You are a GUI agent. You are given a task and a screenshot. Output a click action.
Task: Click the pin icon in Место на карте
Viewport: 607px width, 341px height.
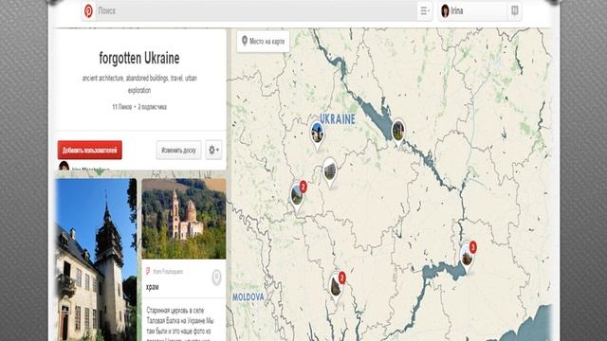point(245,41)
